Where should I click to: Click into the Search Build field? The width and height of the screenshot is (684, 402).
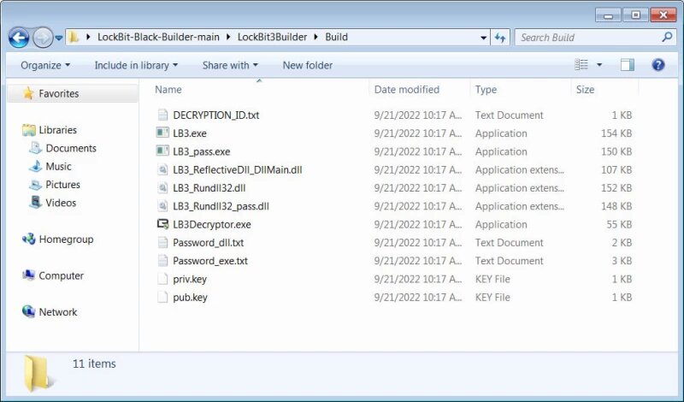coord(587,38)
